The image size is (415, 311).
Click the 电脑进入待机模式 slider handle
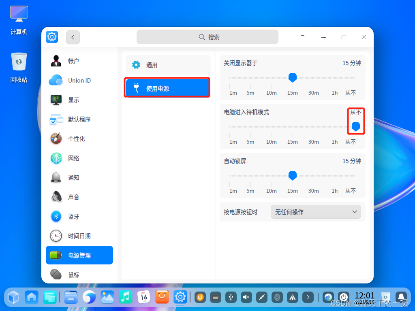(356, 126)
